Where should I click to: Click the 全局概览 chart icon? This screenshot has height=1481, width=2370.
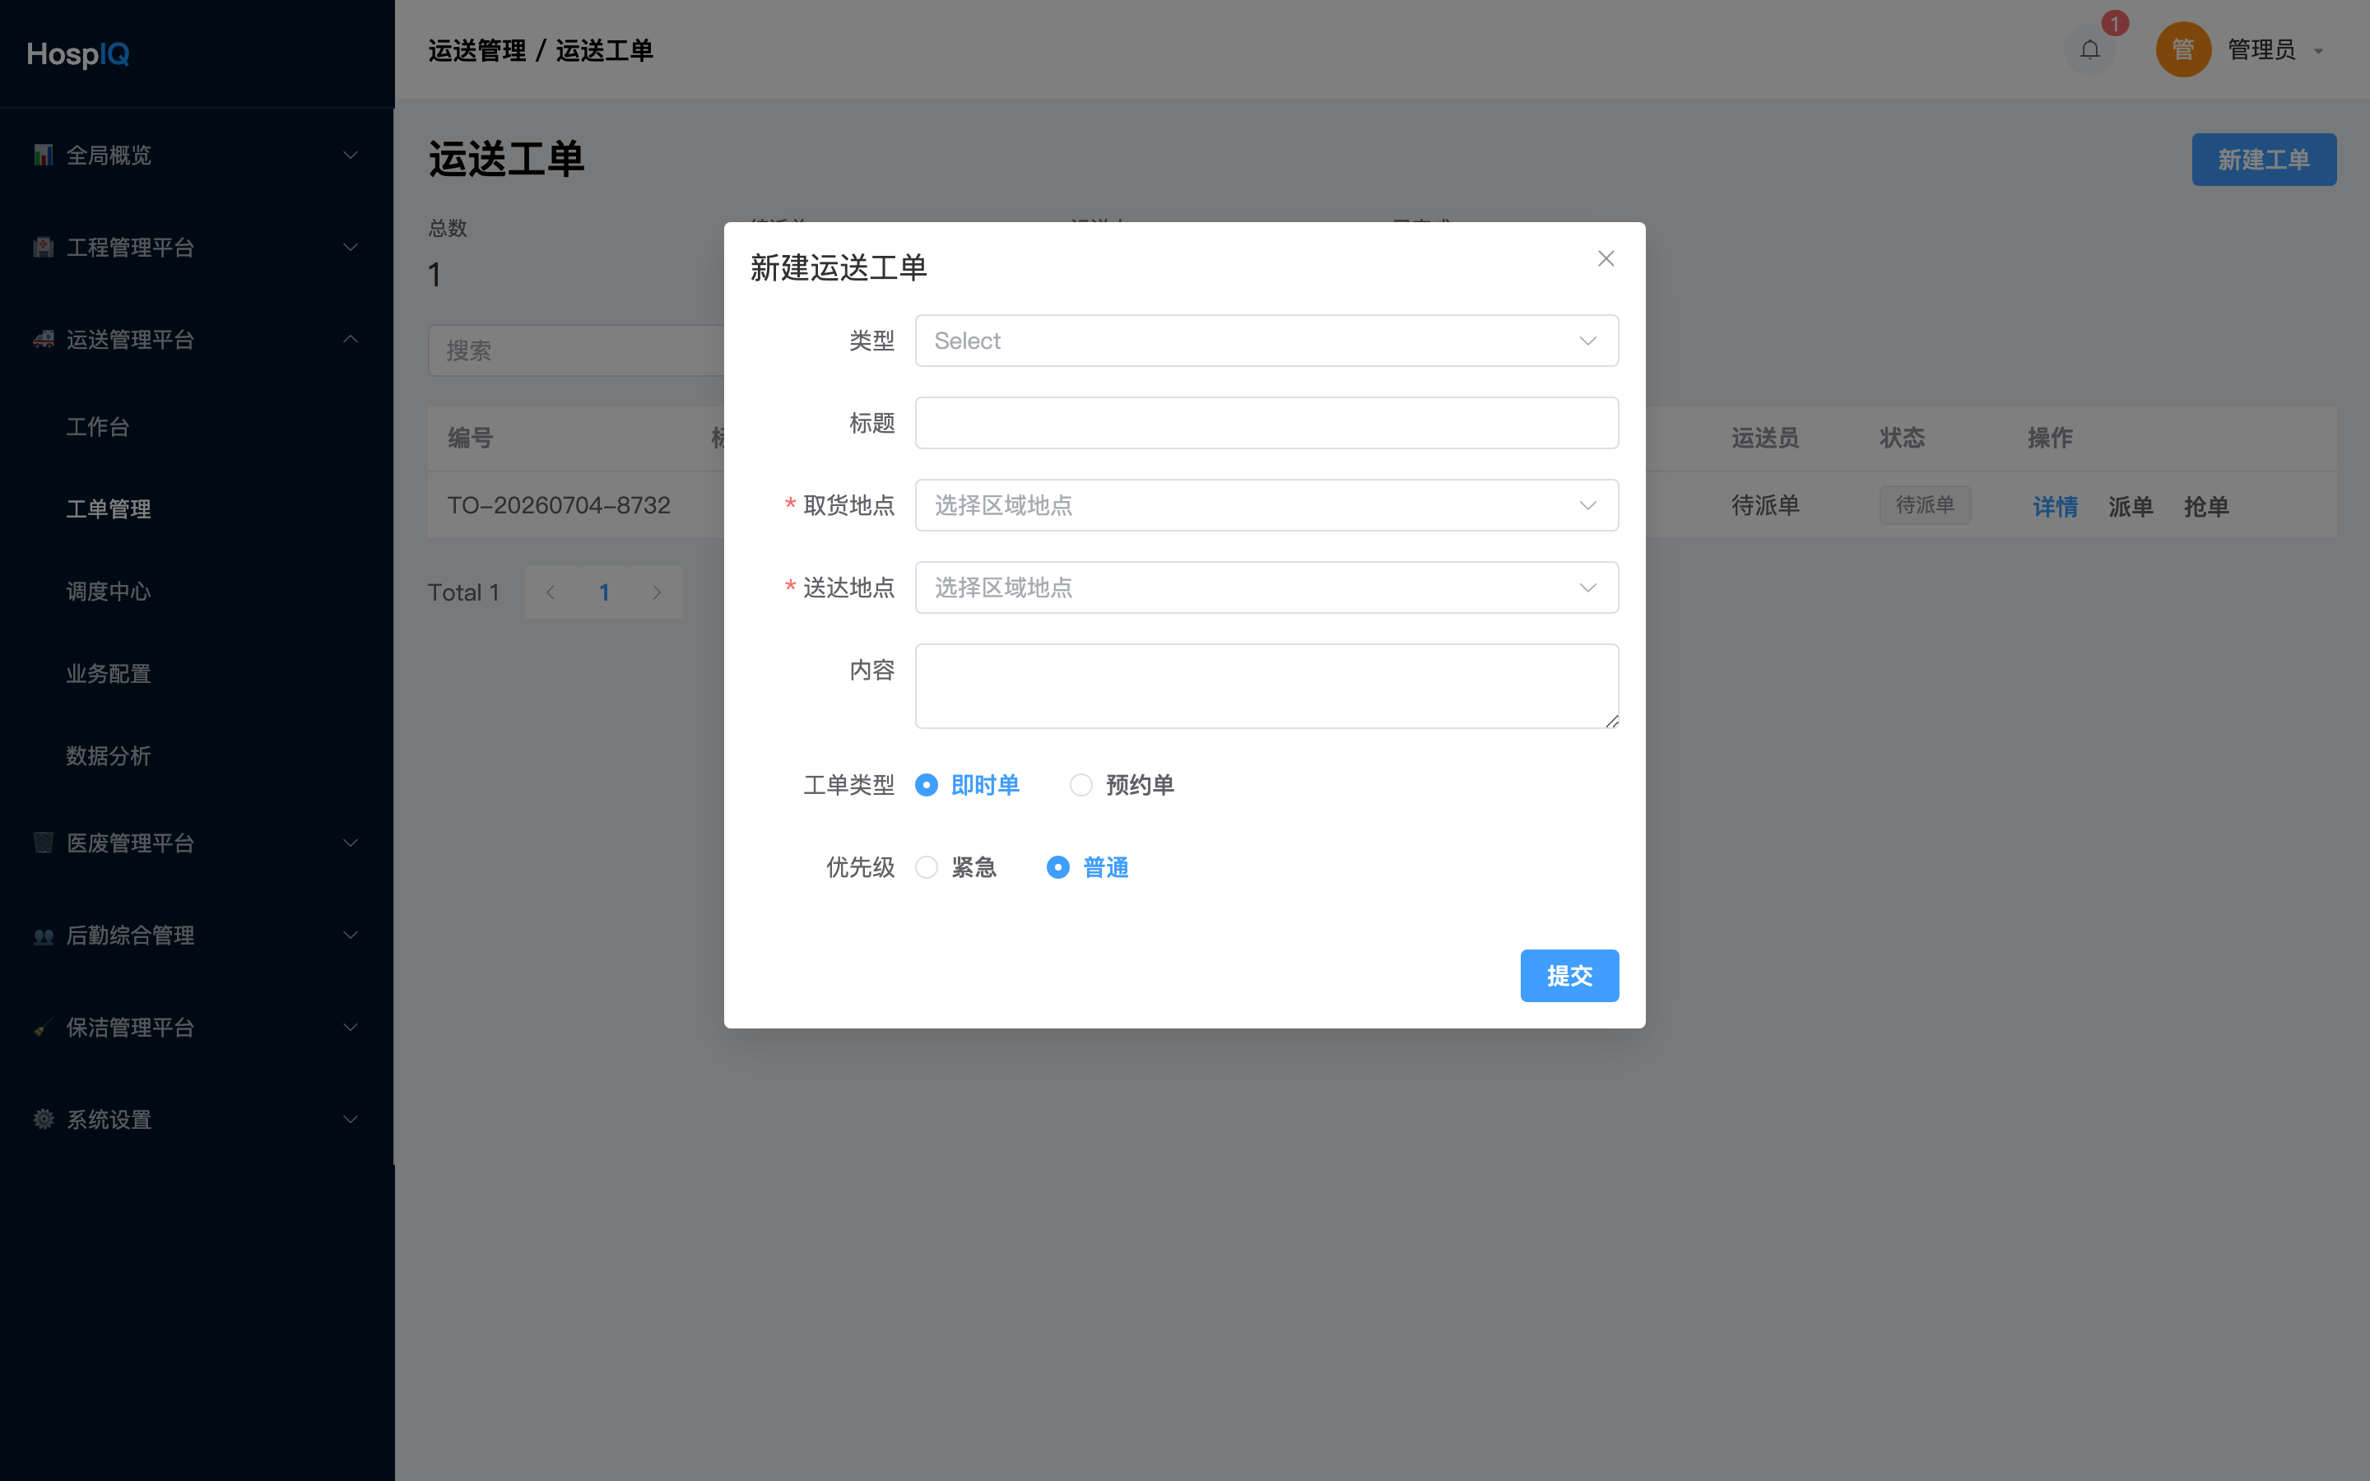pos(43,155)
